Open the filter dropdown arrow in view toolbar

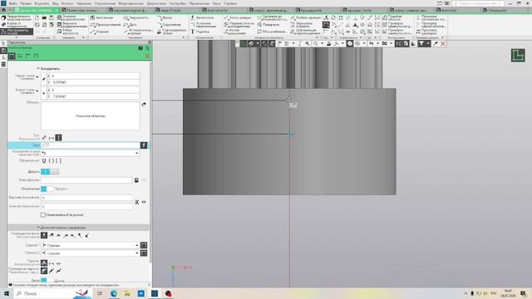click(428, 44)
